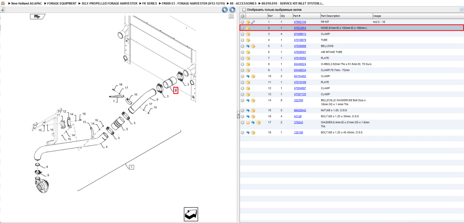The width and height of the screenshot is (464, 223).
Task: Select callout 6 on air intake tube in diagram
Action: pyautogui.click(x=157, y=99)
